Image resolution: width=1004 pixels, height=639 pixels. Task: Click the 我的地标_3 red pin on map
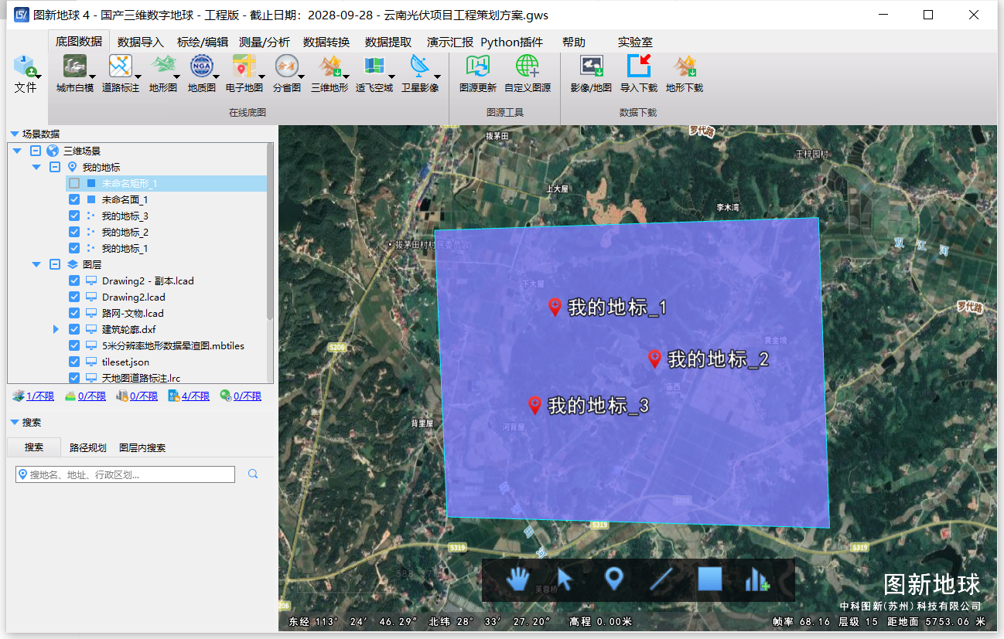coord(534,405)
